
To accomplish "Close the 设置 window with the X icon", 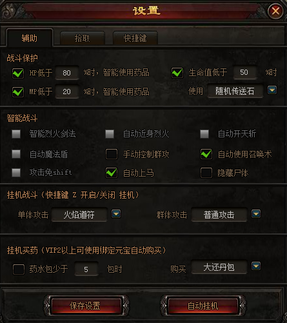I will click(275, 11).
